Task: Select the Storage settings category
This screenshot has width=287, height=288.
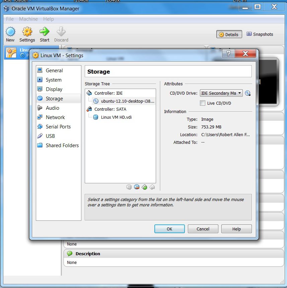Action: 59,99
